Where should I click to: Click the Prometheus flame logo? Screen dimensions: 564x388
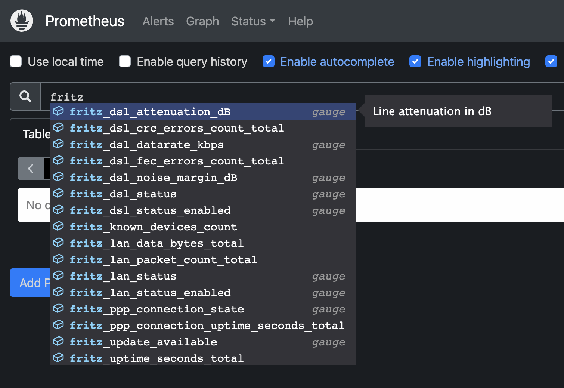(22, 21)
